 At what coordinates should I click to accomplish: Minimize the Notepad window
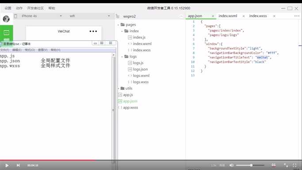[95, 43]
